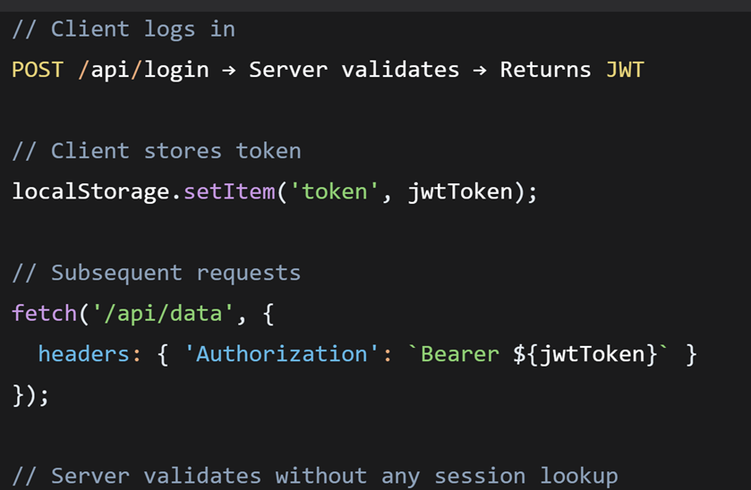Viewport: 751px width, 490px height.
Task: Click the 'Subsequent requests' comment
Action: click(156, 274)
